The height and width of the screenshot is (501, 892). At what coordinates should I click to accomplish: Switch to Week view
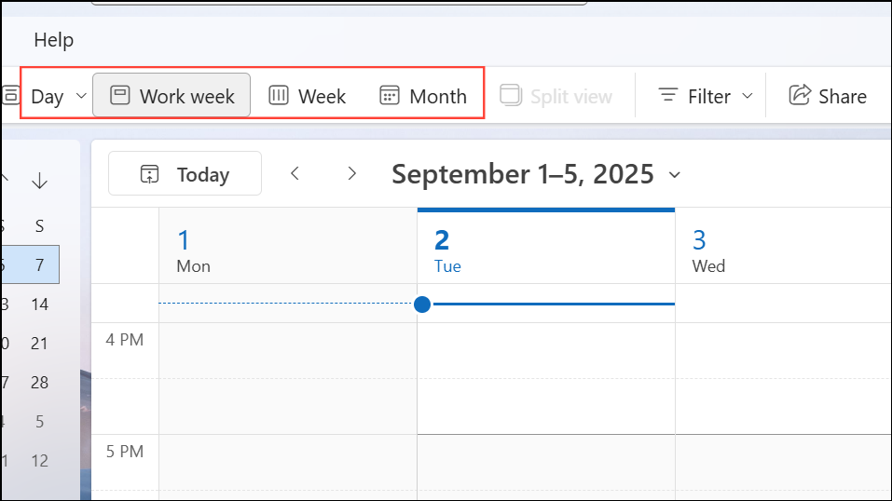308,96
